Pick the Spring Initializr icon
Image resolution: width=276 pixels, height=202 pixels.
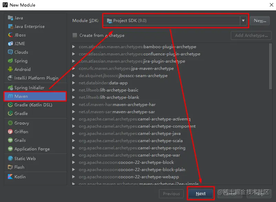[x=10, y=87]
